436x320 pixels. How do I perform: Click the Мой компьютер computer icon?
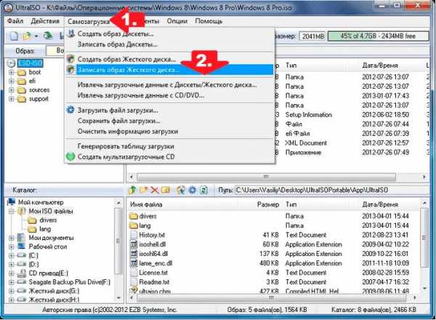click(x=12, y=202)
